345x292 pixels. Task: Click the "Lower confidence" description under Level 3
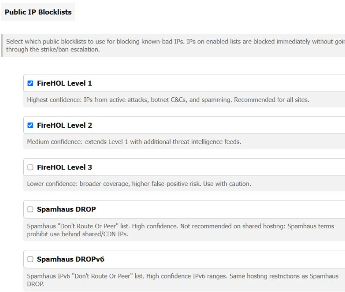point(139,184)
